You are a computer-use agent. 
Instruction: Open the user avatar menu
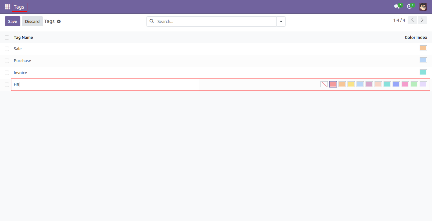[423, 7]
